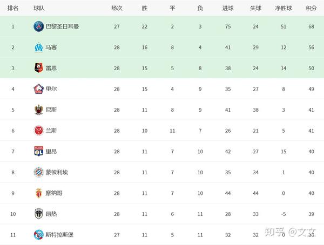Select the Lyon OL logo
The width and height of the screenshot is (324, 245).
point(39,151)
